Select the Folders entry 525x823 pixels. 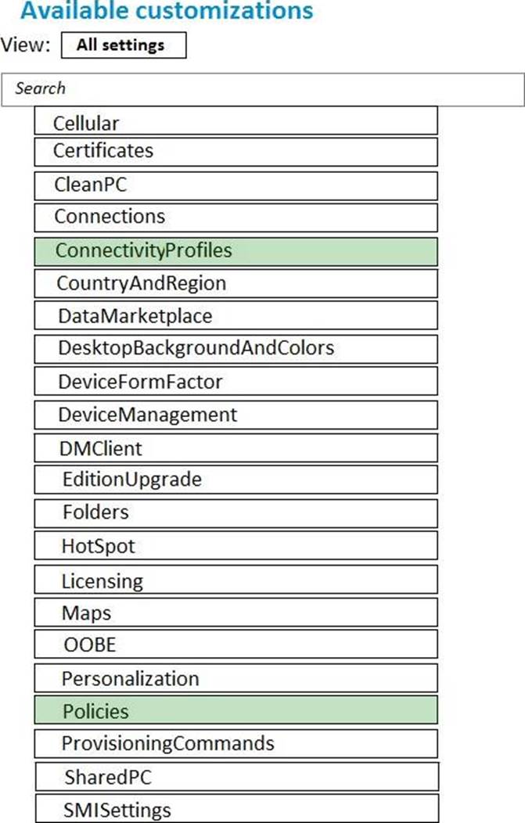[236, 513]
